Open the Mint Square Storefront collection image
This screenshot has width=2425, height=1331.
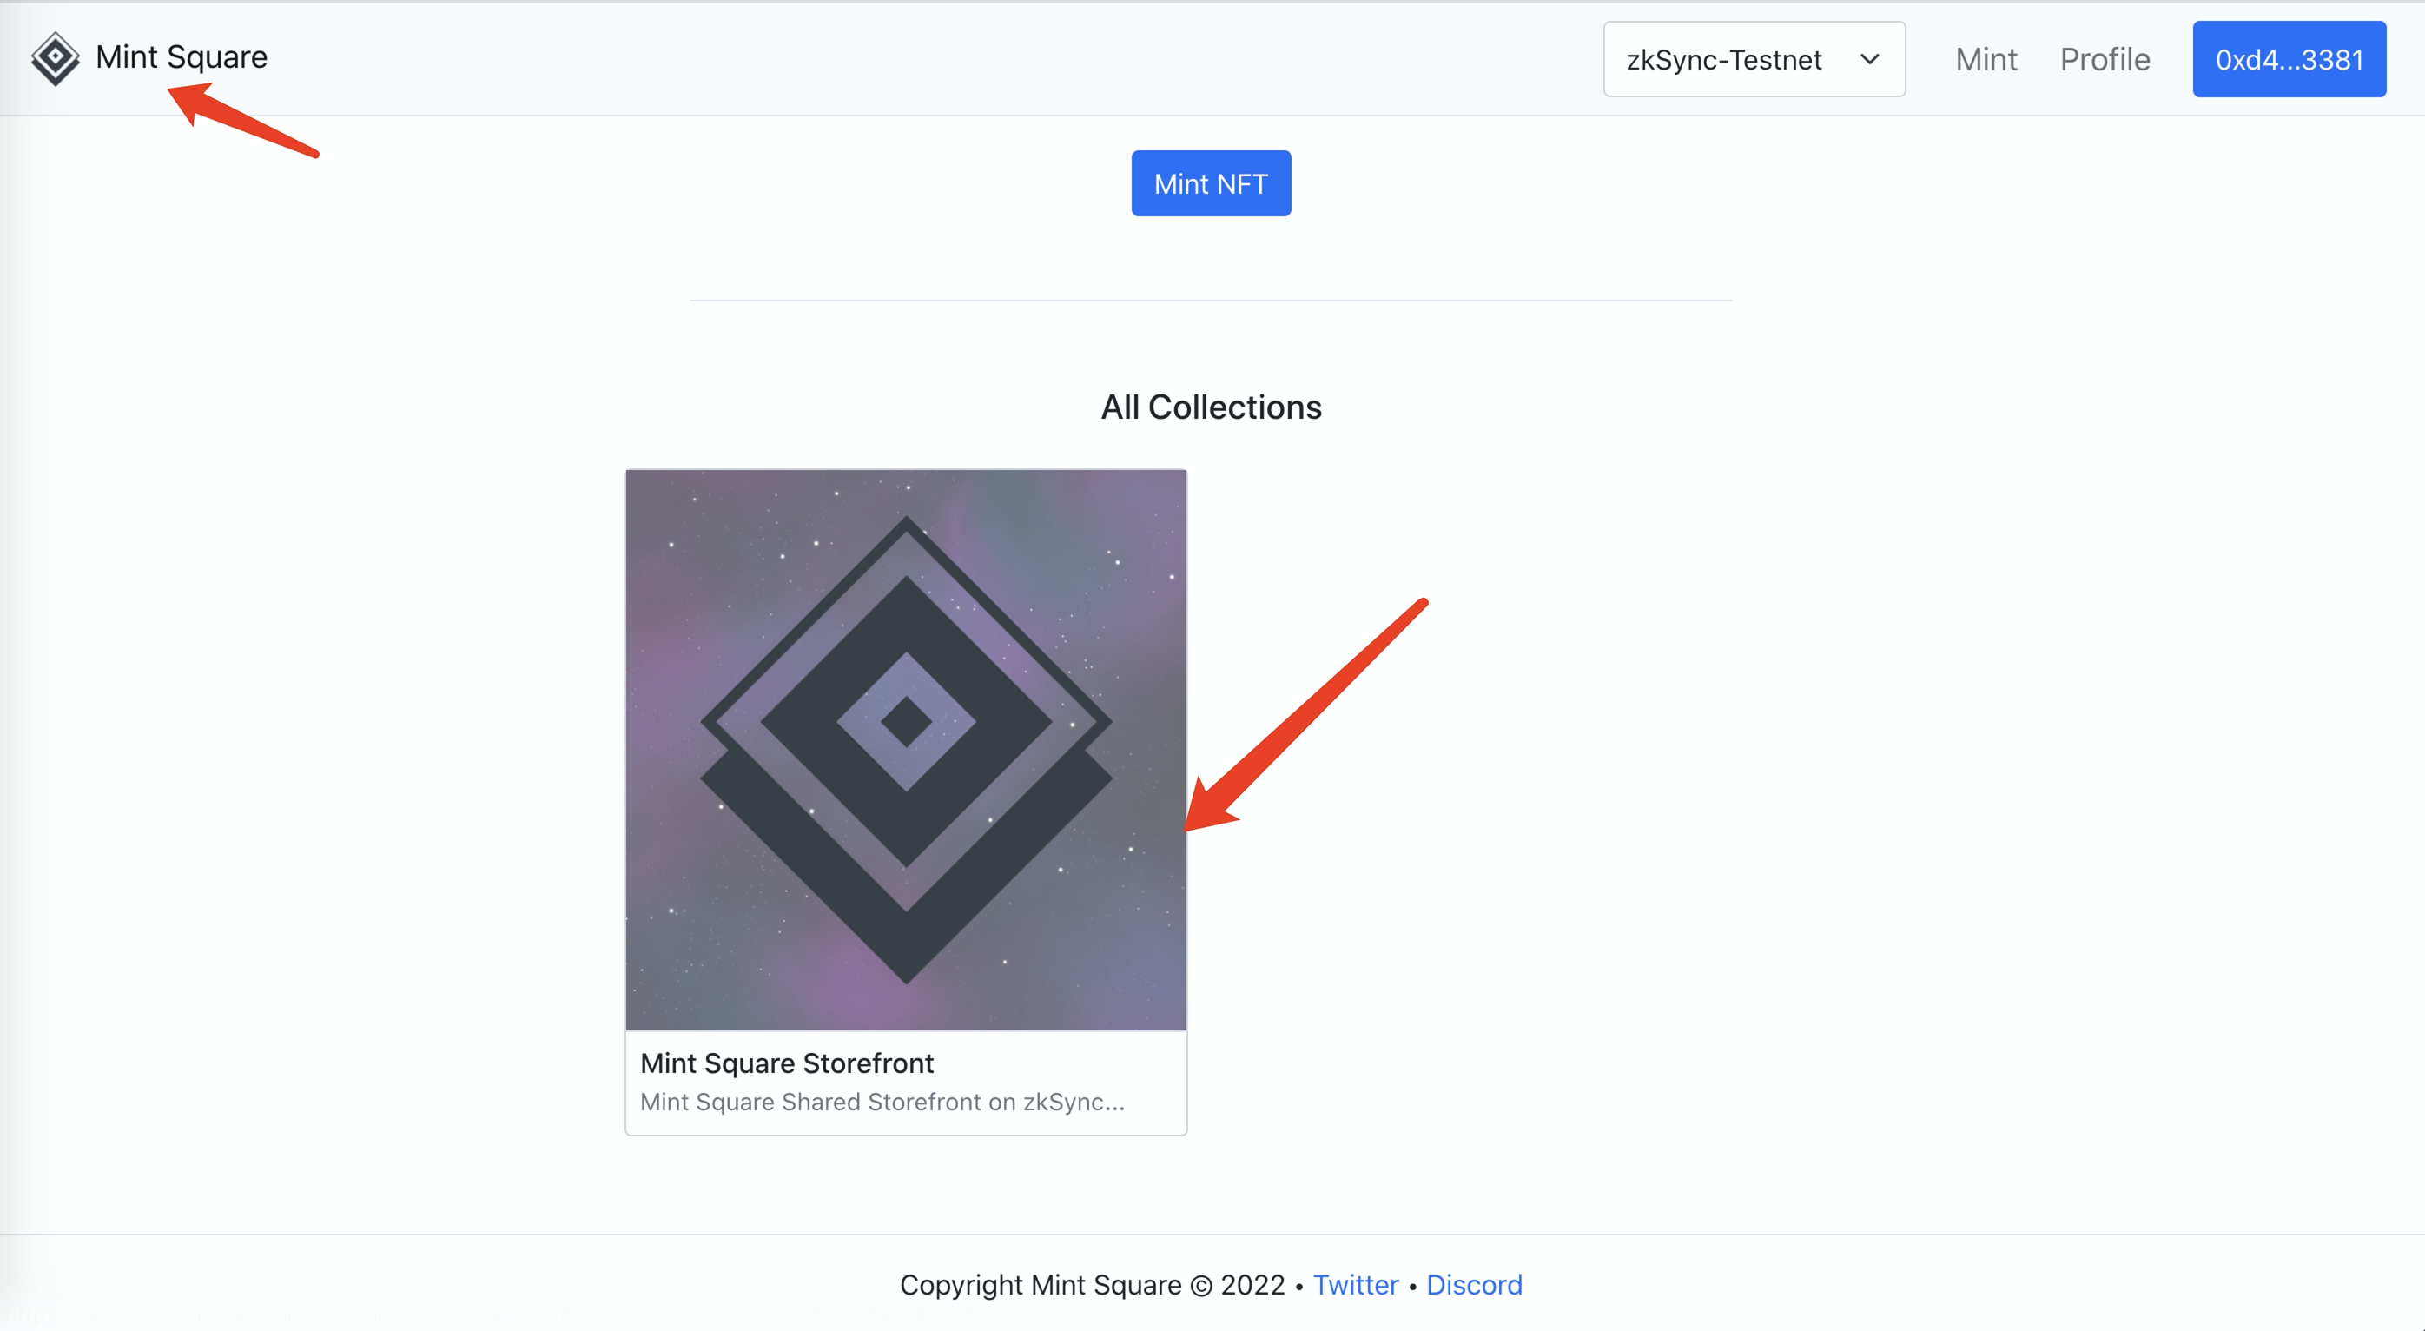click(906, 750)
